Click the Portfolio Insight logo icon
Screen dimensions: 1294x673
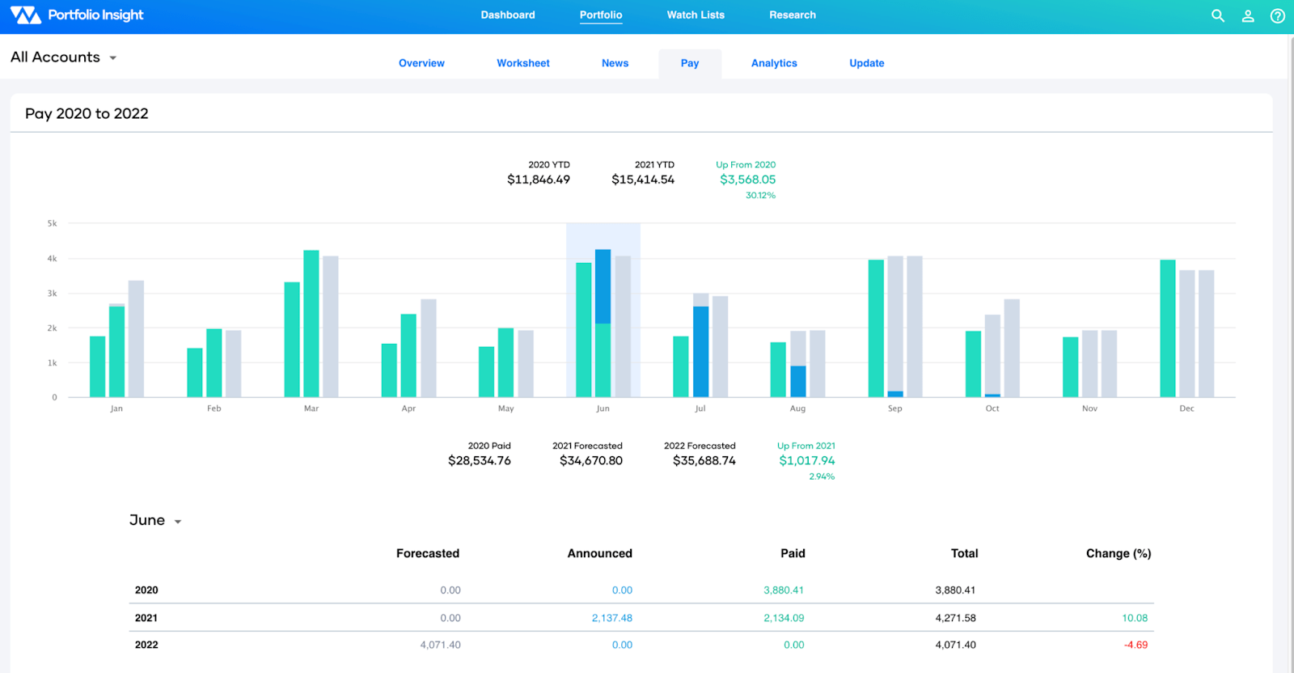point(25,15)
